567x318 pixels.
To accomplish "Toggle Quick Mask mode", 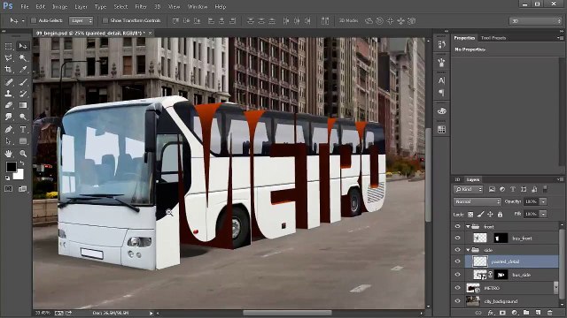I will click(x=8, y=189).
